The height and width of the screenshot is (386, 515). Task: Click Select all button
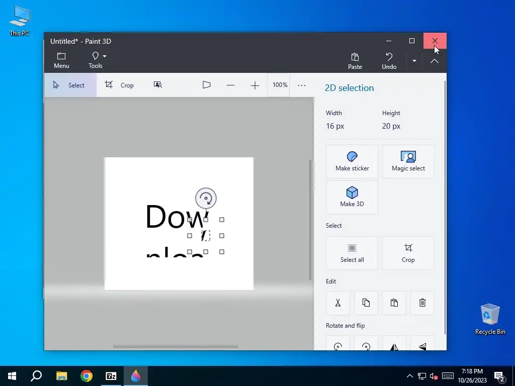352,253
